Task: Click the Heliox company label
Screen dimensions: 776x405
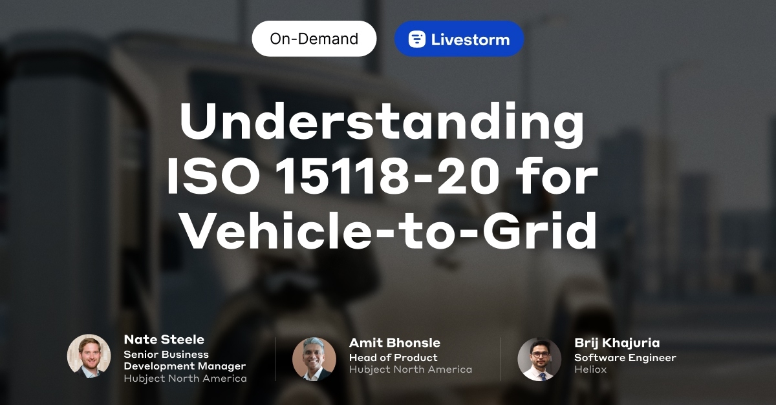Action: (591, 369)
